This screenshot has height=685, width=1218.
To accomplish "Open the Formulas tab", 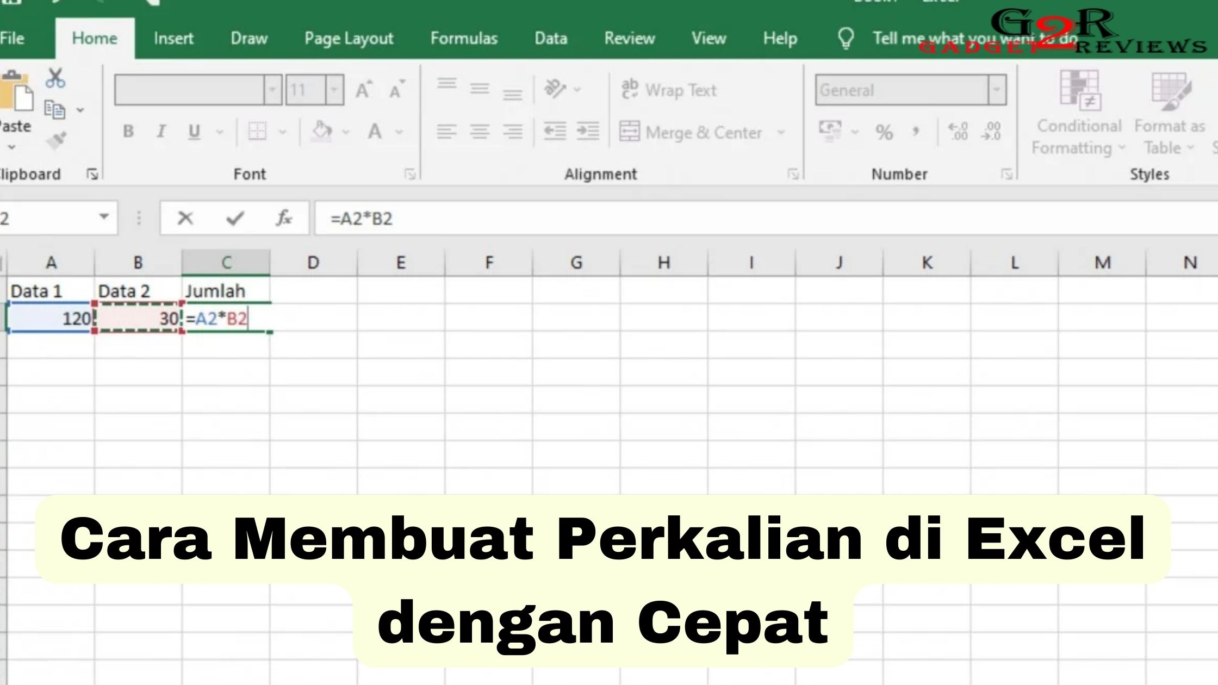I will pos(463,39).
